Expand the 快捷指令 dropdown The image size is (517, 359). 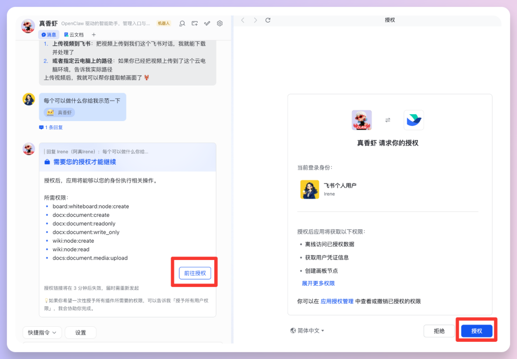coord(42,332)
